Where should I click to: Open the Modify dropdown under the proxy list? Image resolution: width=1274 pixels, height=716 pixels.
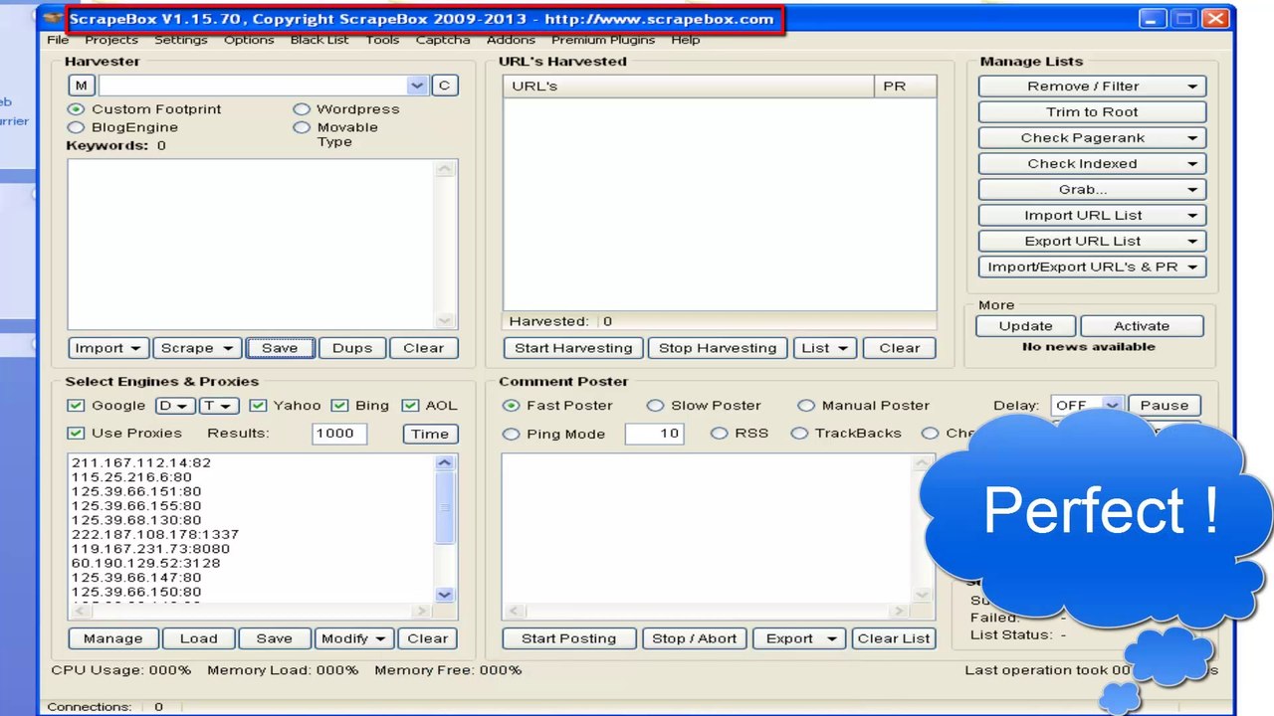tap(354, 638)
